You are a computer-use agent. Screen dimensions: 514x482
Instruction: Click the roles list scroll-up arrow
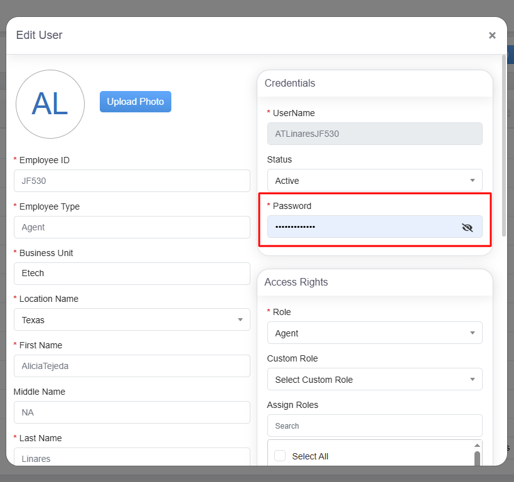click(477, 446)
